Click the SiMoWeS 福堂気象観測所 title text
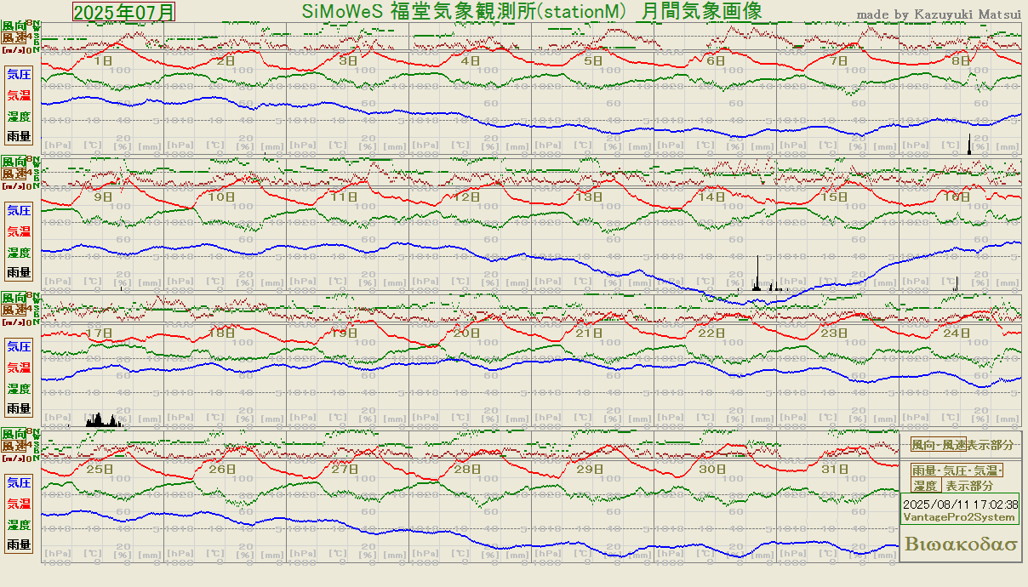The height and width of the screenshot is (587, 1028). (532, 11)
